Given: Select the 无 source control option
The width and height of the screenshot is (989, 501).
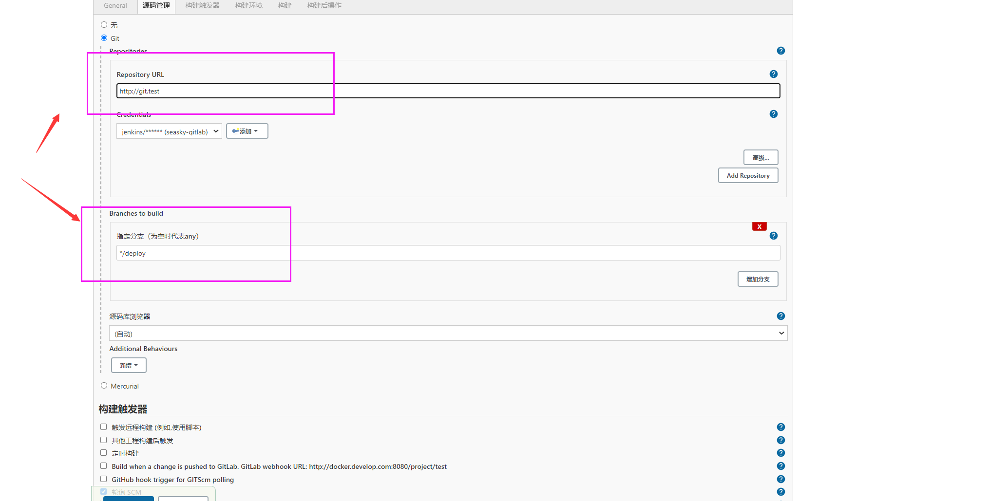Looking at the screenshot, I should pos(104,24).
